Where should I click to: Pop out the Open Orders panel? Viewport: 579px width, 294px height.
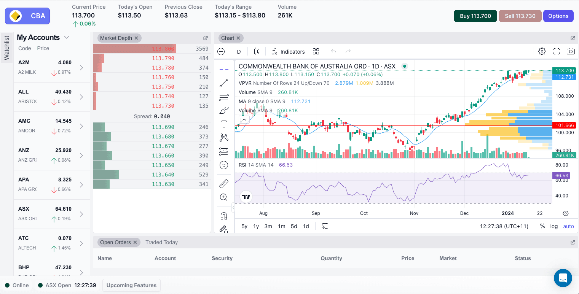point(573,242)
